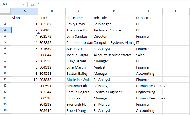Click the formula bar input showing 2
Viewport: 190px width, 115px height.
pos(113,4)
